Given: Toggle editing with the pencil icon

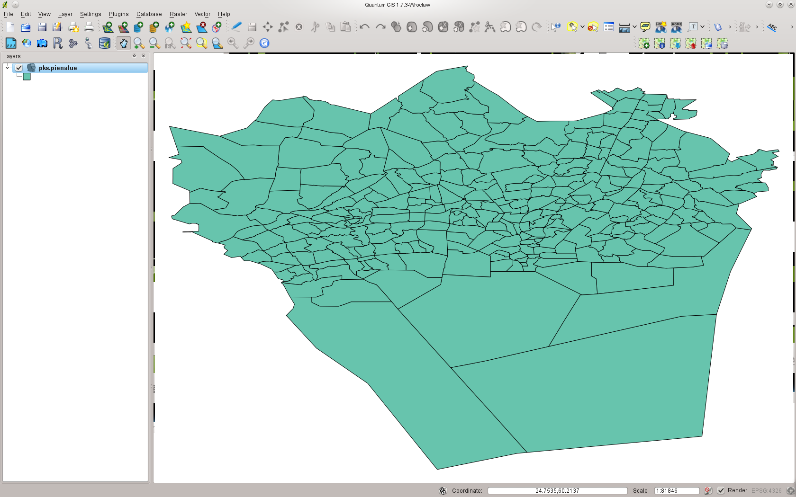Looking at the screenshot, I should tap(236, 27).
